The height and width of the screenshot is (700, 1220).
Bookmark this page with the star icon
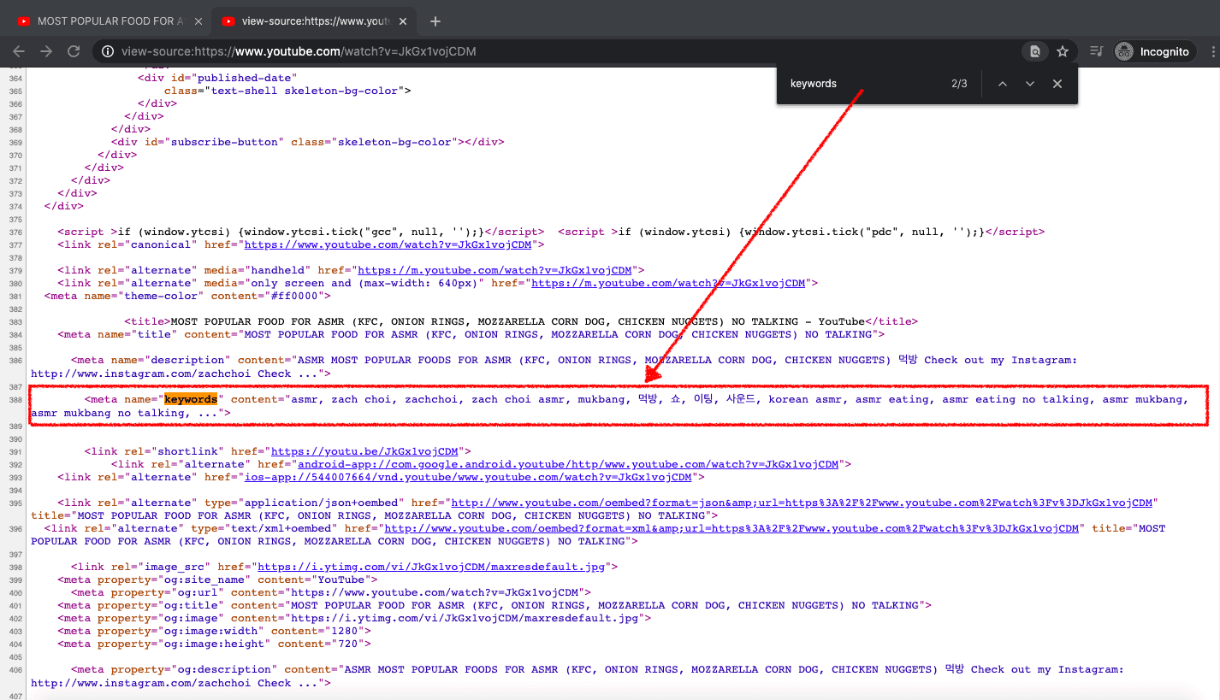tap(1063, 51)
